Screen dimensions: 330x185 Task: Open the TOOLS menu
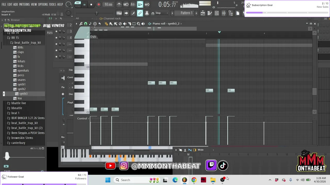pyautogui.click(x=52, y=4)
